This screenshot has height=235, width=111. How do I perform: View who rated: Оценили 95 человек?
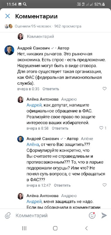(33, 26)
